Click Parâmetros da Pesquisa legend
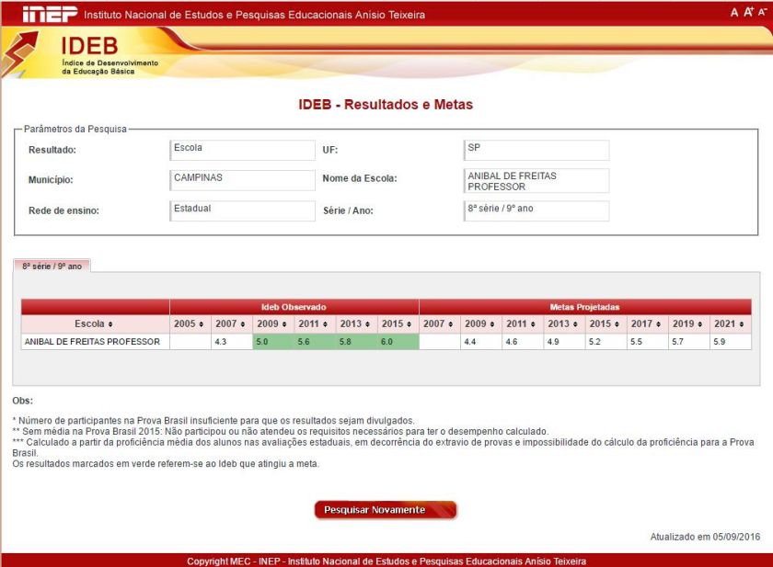This screenshot has height=567, width=773. [x=75, y=129]
